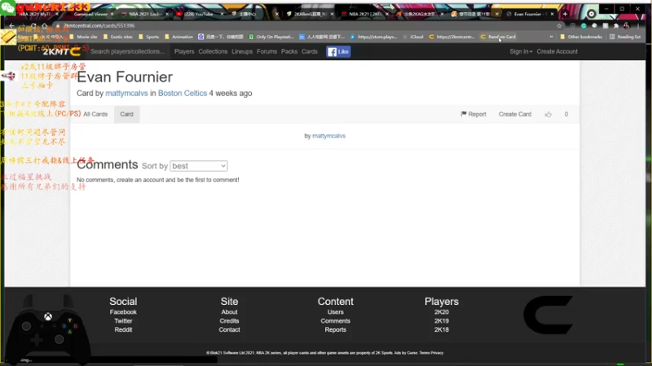Screen dimensions: 652x366
Task: Open the Movie site bookmark folder
Action: click(x=84, y=37)
